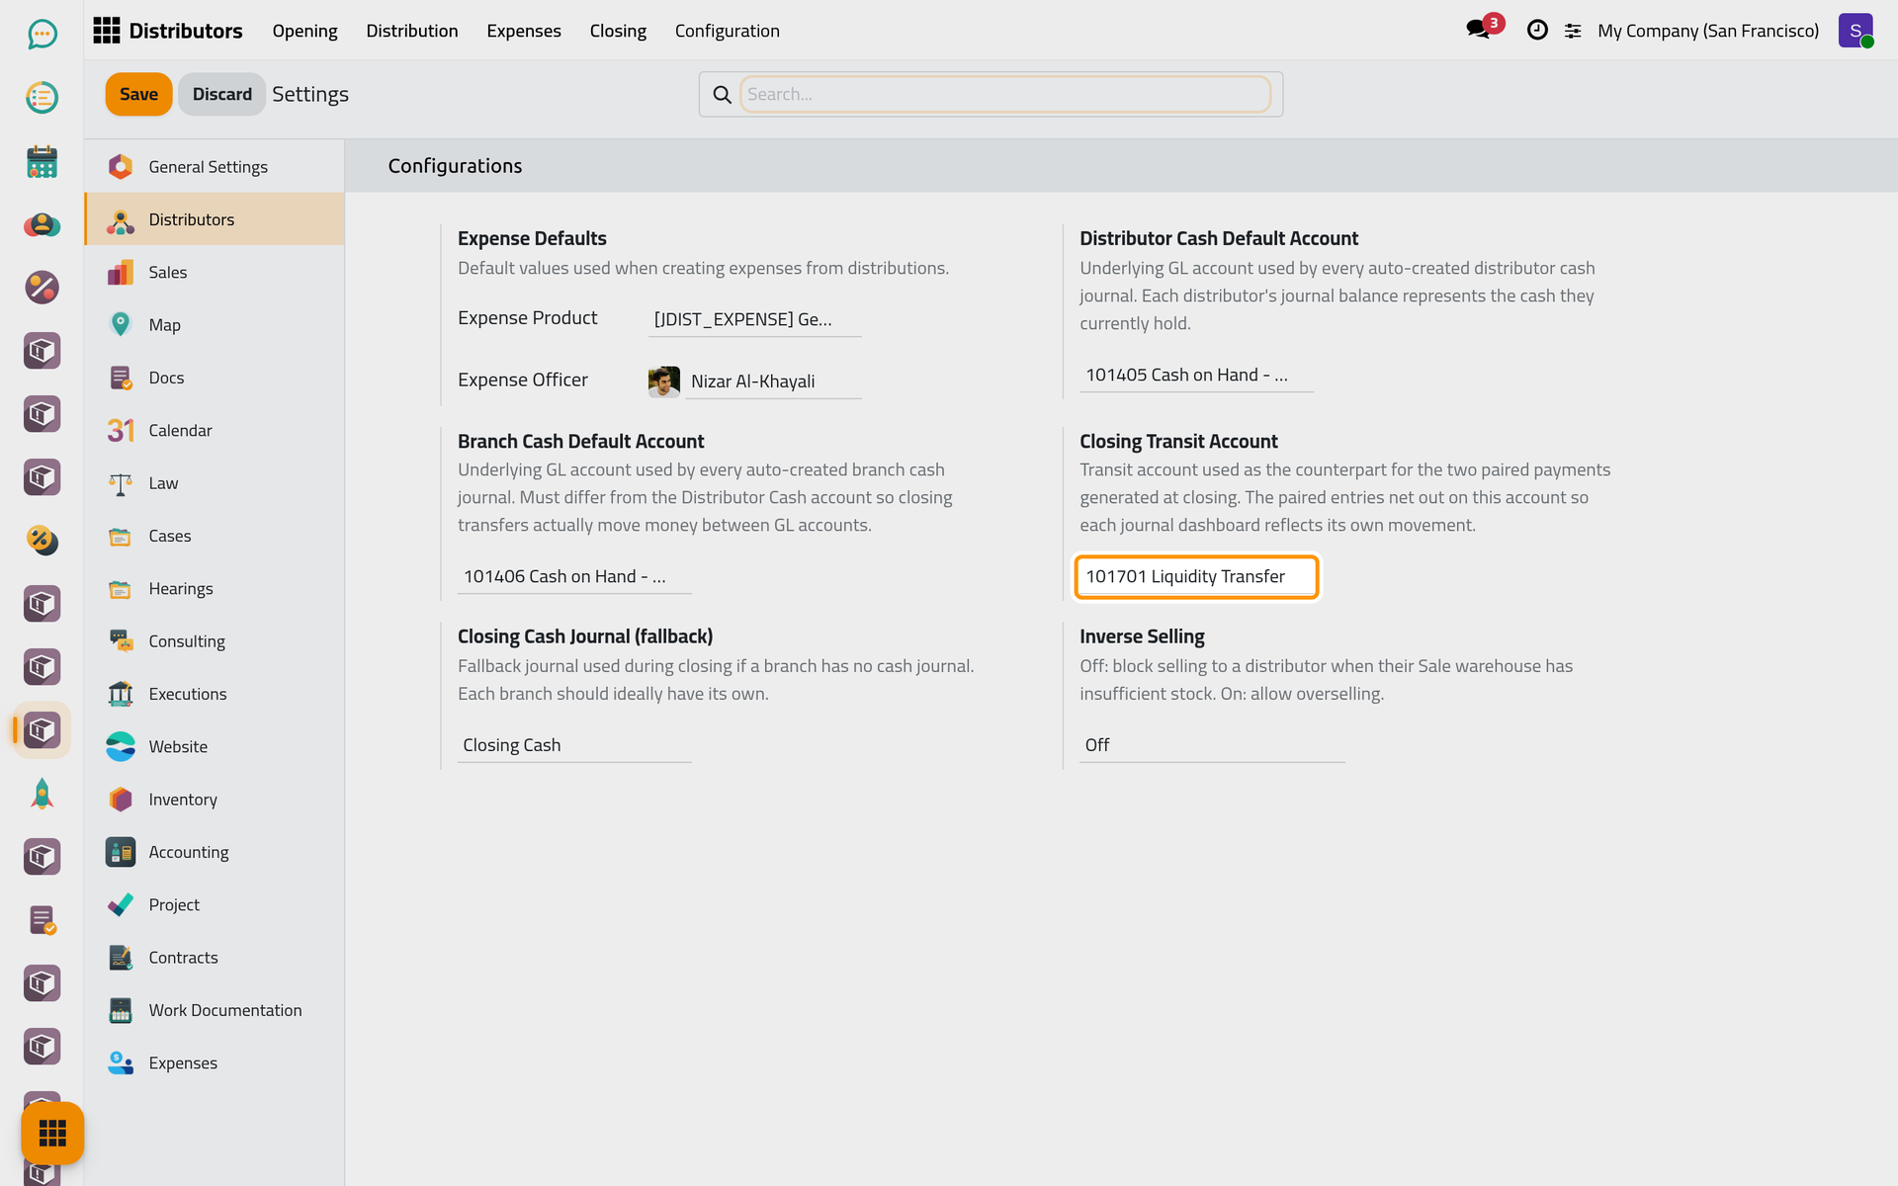Open Accounting settings section

215,852
